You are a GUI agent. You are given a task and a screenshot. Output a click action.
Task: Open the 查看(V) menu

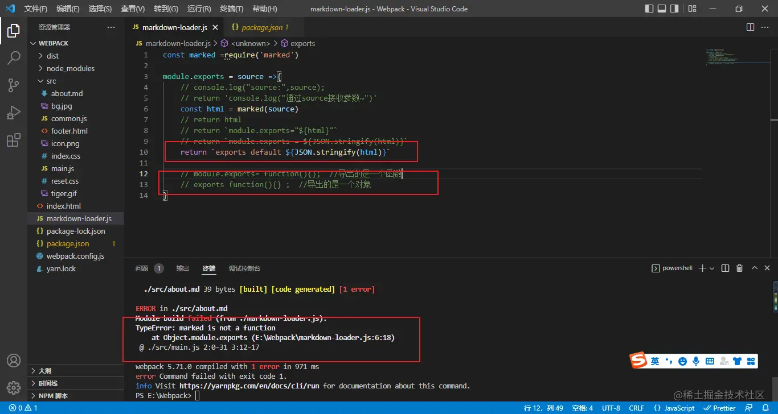tap(133, 9)
